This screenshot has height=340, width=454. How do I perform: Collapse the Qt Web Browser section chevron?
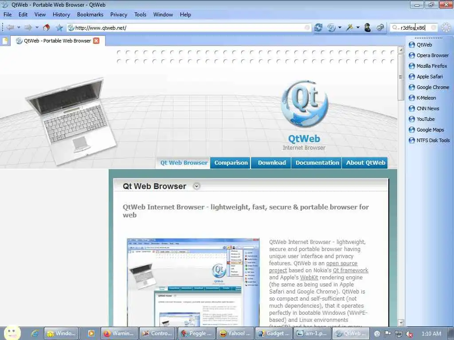[x=196, y=186]
